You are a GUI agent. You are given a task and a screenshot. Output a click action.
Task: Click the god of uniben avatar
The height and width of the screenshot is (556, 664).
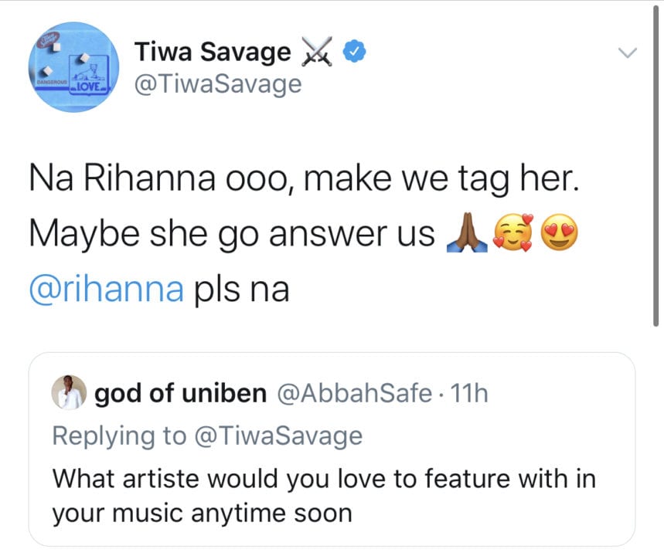(68, 395)
